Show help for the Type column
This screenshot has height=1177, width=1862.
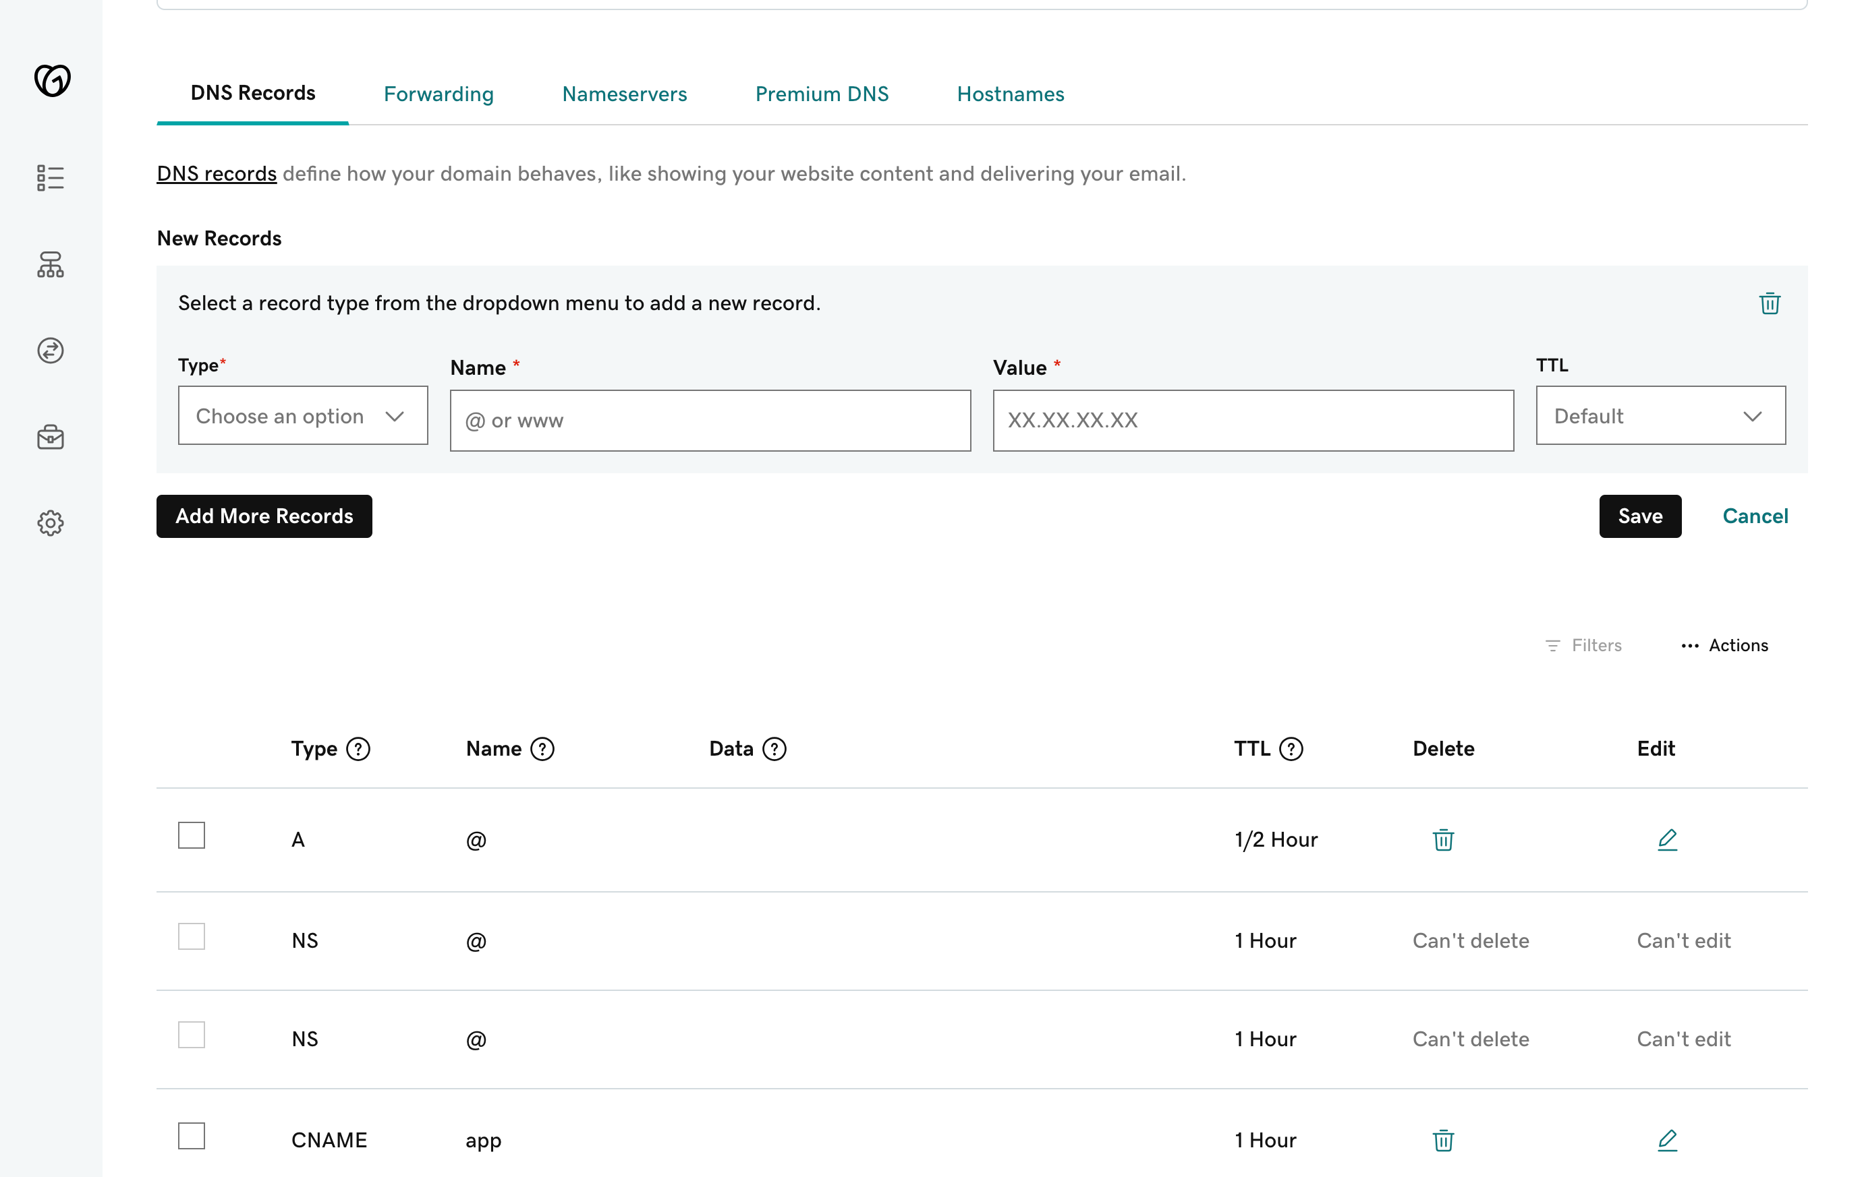(x=358, y=749)
